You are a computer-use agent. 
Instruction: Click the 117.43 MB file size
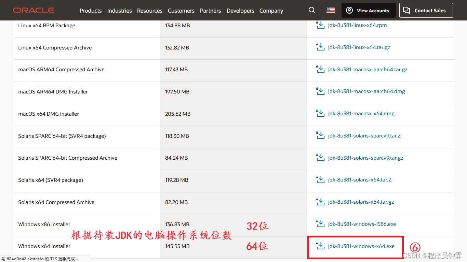click(176, 70)
